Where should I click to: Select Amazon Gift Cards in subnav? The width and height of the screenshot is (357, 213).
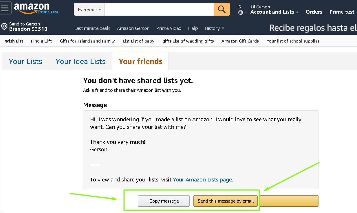[240, 41]
